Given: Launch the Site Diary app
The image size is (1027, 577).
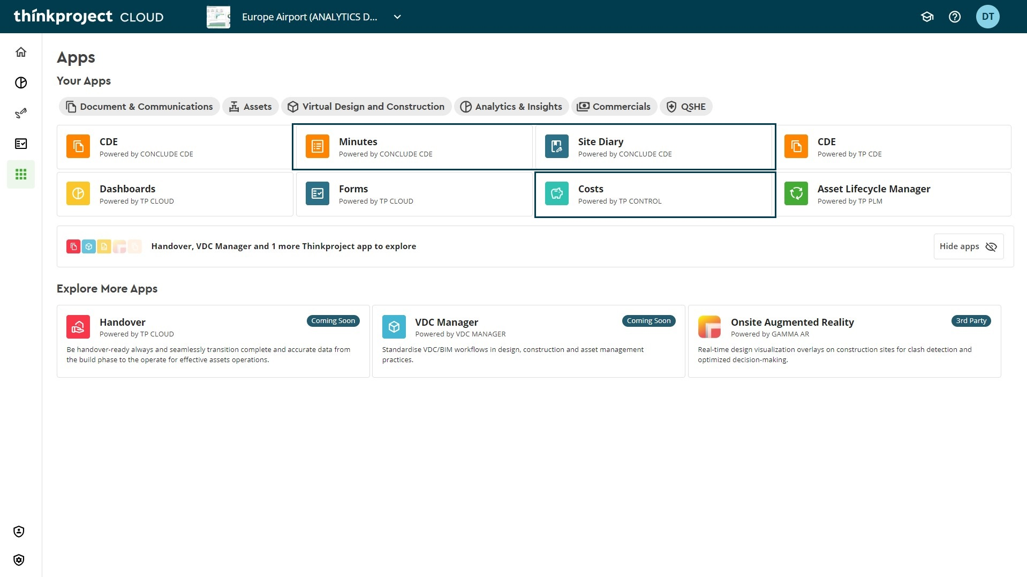Looking at the screenshot, I should click(654, 147).
